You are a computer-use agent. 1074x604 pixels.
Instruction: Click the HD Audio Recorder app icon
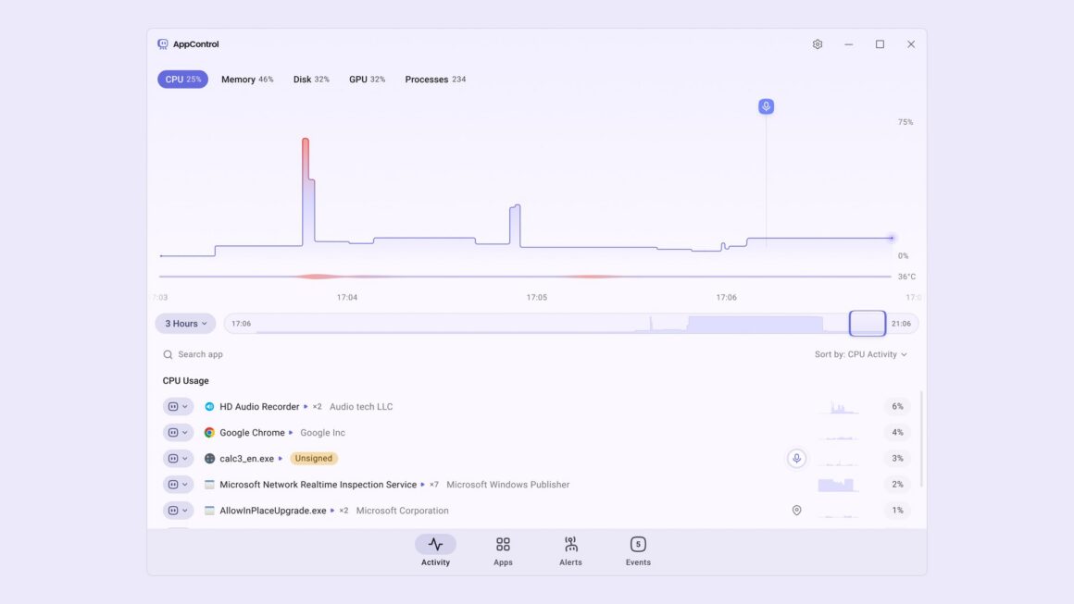click(209, 406)
